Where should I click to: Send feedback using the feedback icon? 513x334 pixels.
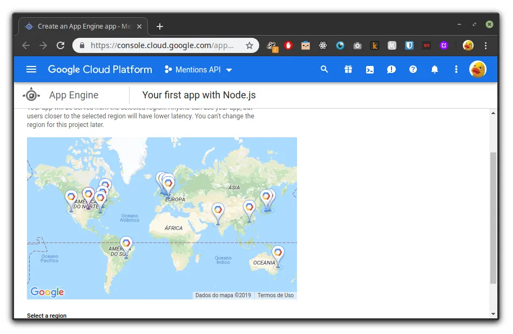[391, 69]
